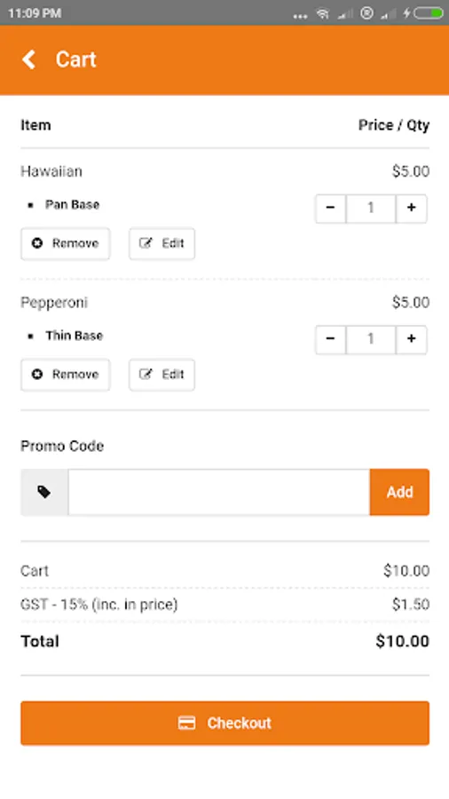449x799 pixels.
Task: Edit the Hawaiian pizza item
Action: [x=161, y=243]
